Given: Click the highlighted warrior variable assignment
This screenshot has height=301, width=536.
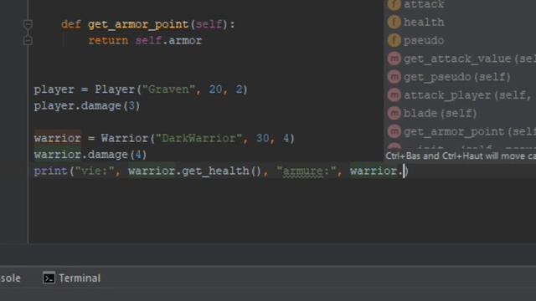Looking at the screenshot, I should 58,138.
